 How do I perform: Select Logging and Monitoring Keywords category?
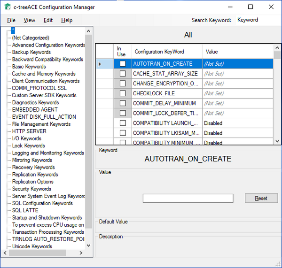(48, 153)
